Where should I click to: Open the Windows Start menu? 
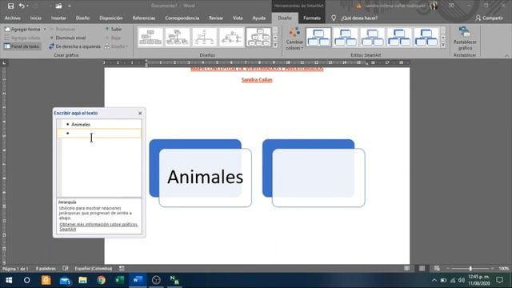click(9, 280)
